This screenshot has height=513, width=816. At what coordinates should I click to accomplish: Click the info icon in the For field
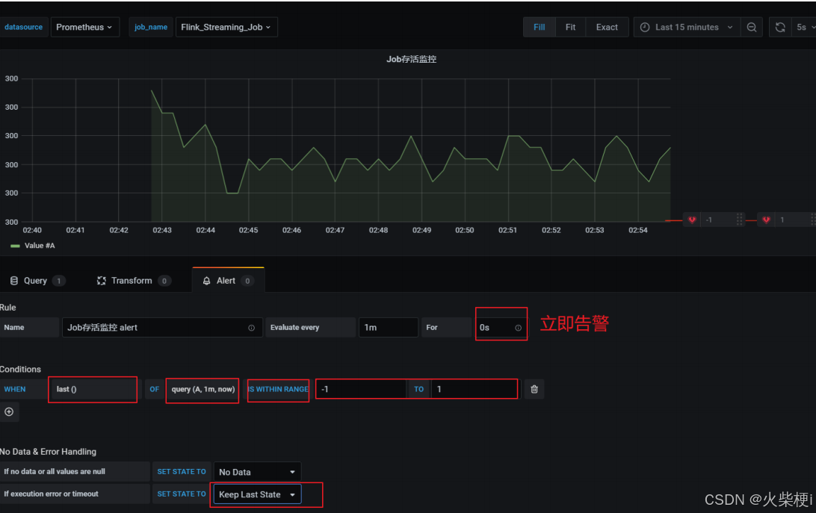[x=518, y=328]
